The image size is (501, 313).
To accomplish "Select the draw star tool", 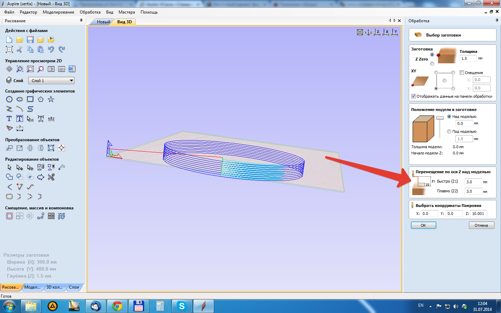I will [51, 99].
